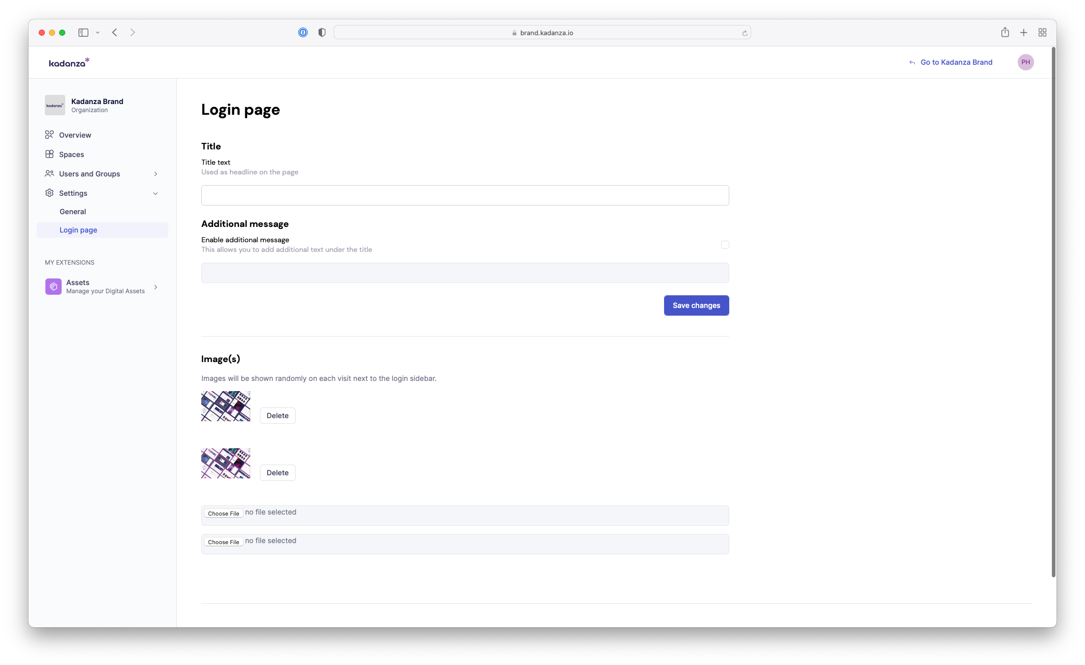Viewport: 1085px width, 665px height.
Task: Follow Go to Kadanza Brand link
Action: 956,62
